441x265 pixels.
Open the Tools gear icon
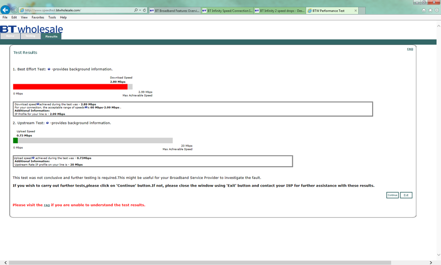tap(437, 10)
